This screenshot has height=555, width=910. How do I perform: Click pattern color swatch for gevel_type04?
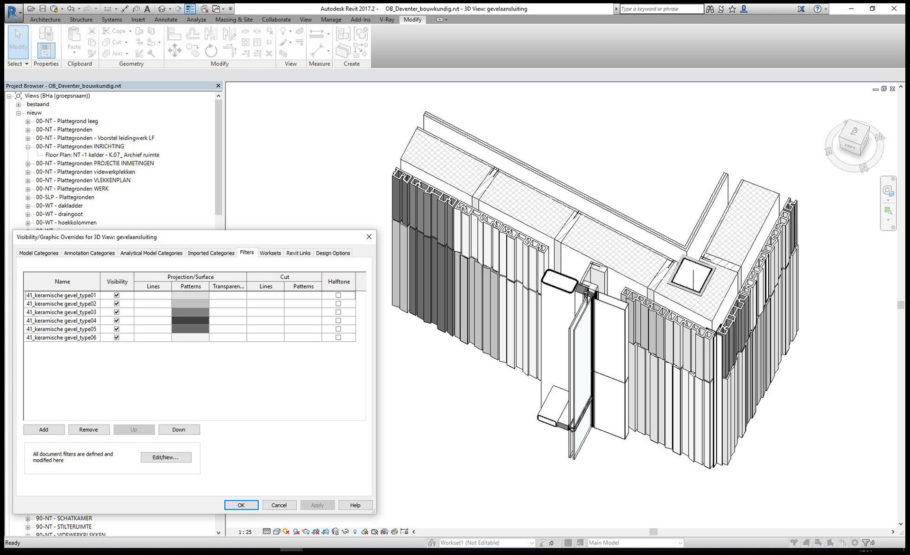[190, 320]
